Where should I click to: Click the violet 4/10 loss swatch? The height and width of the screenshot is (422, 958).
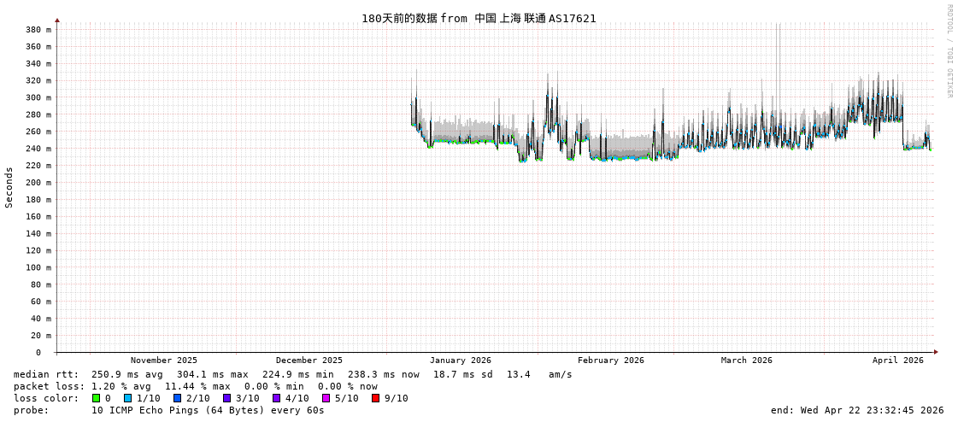[x=276, y=398]
